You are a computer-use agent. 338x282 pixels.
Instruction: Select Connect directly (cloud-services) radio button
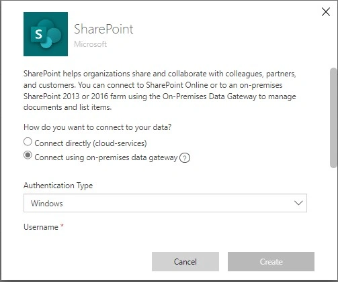point(28,142)
